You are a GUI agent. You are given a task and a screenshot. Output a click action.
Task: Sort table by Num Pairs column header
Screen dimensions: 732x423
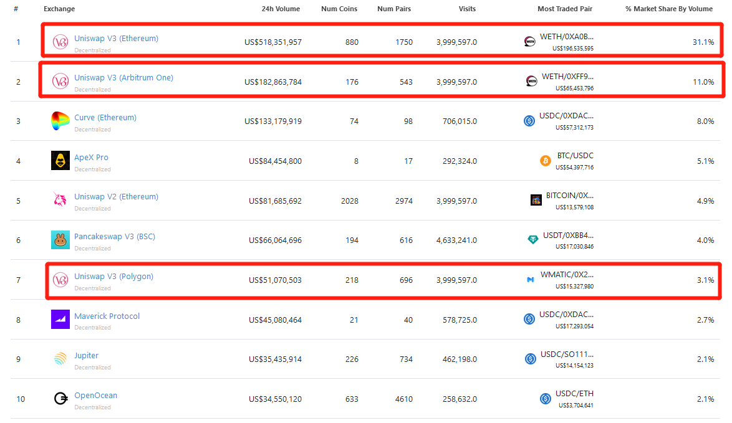(394, 9)
